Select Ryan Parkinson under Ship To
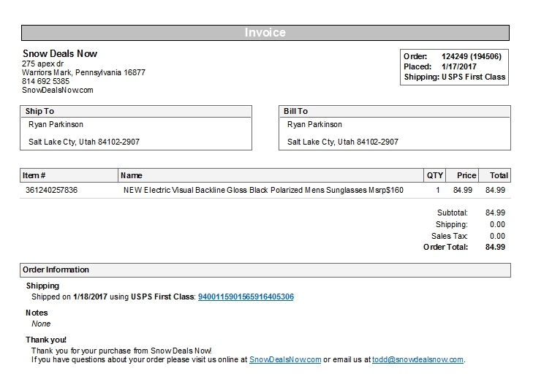Image resolution: width=533 pixels, height=390 pixels. click(56, 124)
